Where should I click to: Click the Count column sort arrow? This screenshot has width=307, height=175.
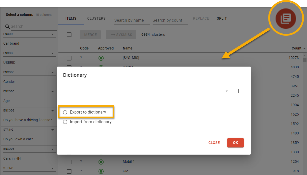pyautogui.click(x=304, y=48)
